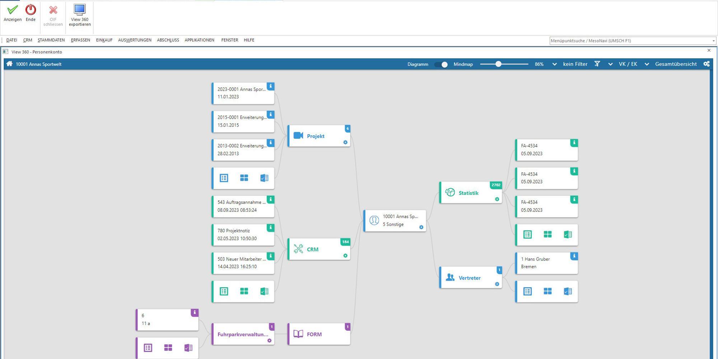718x359 pixels.
Task: Click list view icon under Fuhrpark card
Action: 148,348
